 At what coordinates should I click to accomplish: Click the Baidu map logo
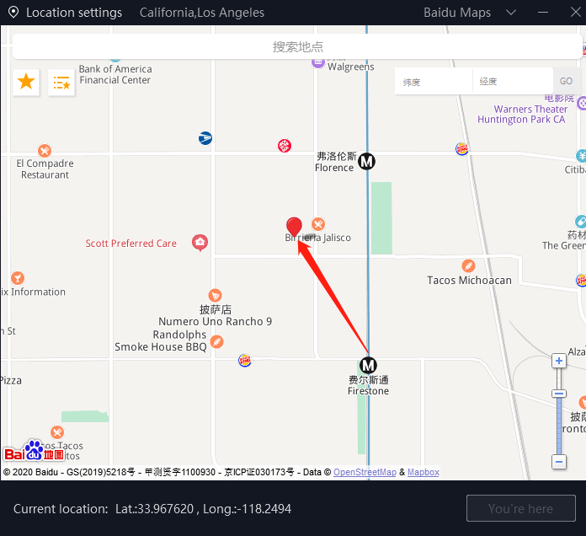click(34, 451)
